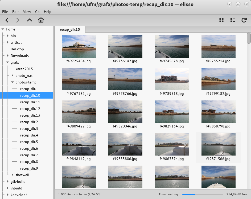Select thumbnail f49809422.jpg
251x199 pixels.
79,112
